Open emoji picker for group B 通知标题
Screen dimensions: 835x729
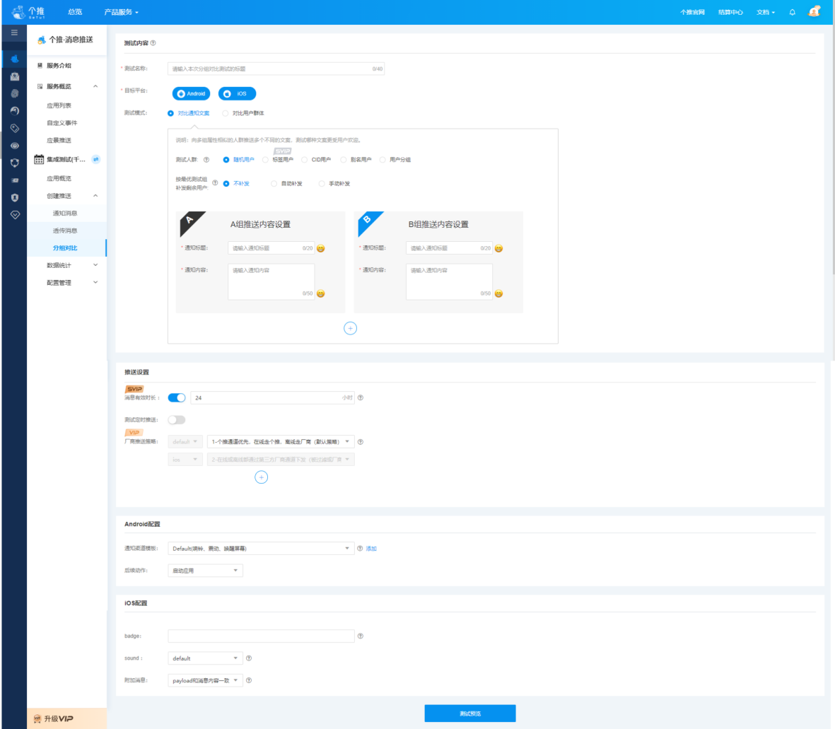498,248
